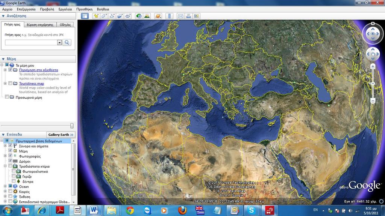Collapse the Μέρη panel triangle
Viewport: 385px width, 216px height.
point(3,59)
